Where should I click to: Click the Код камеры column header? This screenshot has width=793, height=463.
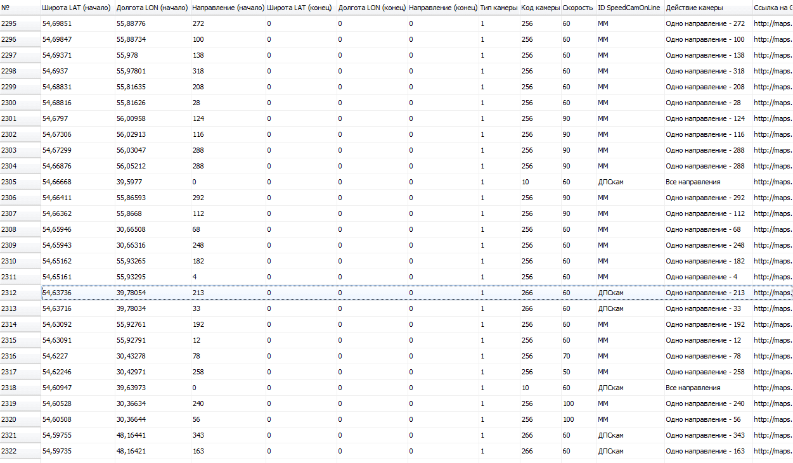(x=540, y=8)
